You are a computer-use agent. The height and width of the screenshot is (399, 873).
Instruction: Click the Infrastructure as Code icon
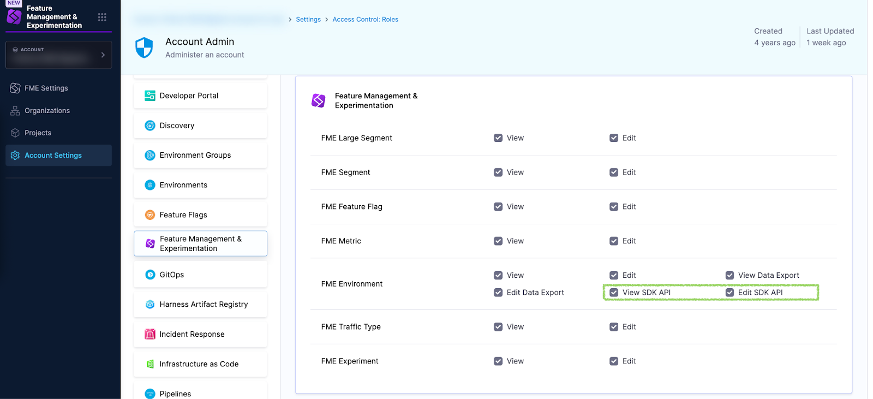pos(150,364)
